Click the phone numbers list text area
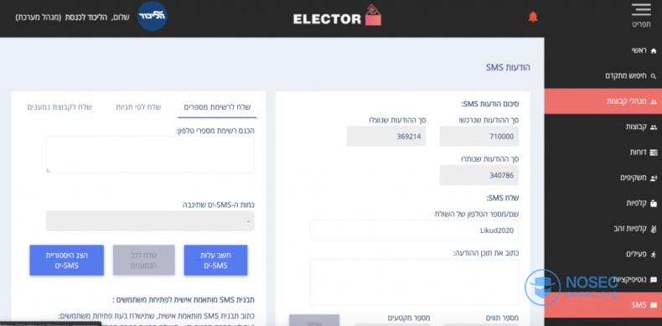 [150, 154]
